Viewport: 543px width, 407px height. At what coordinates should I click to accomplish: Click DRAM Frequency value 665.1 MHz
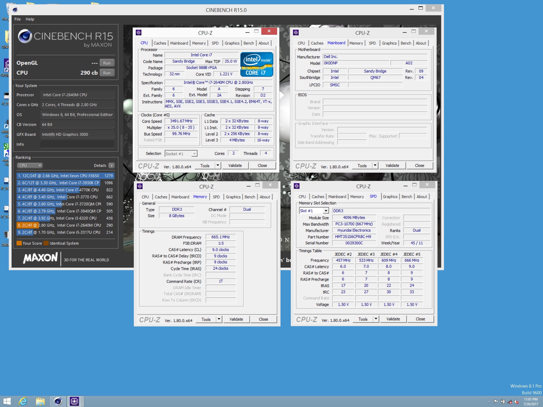221,237
